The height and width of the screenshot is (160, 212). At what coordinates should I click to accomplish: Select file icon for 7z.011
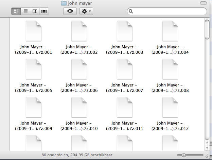125,107
